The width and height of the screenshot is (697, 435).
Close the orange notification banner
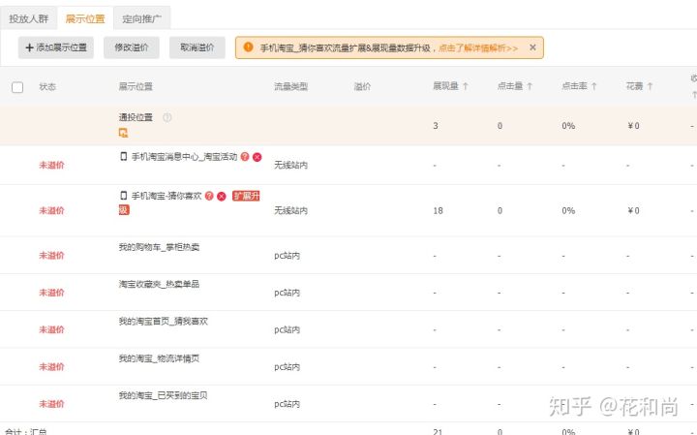[532, 47]
